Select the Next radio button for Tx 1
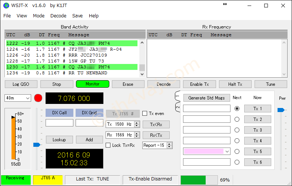 237,108
